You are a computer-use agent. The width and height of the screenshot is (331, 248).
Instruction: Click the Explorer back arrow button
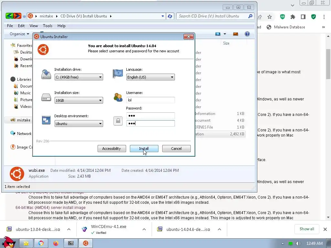(x=9, y=16)
